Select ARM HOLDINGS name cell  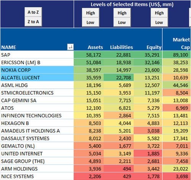coord(37,169)
